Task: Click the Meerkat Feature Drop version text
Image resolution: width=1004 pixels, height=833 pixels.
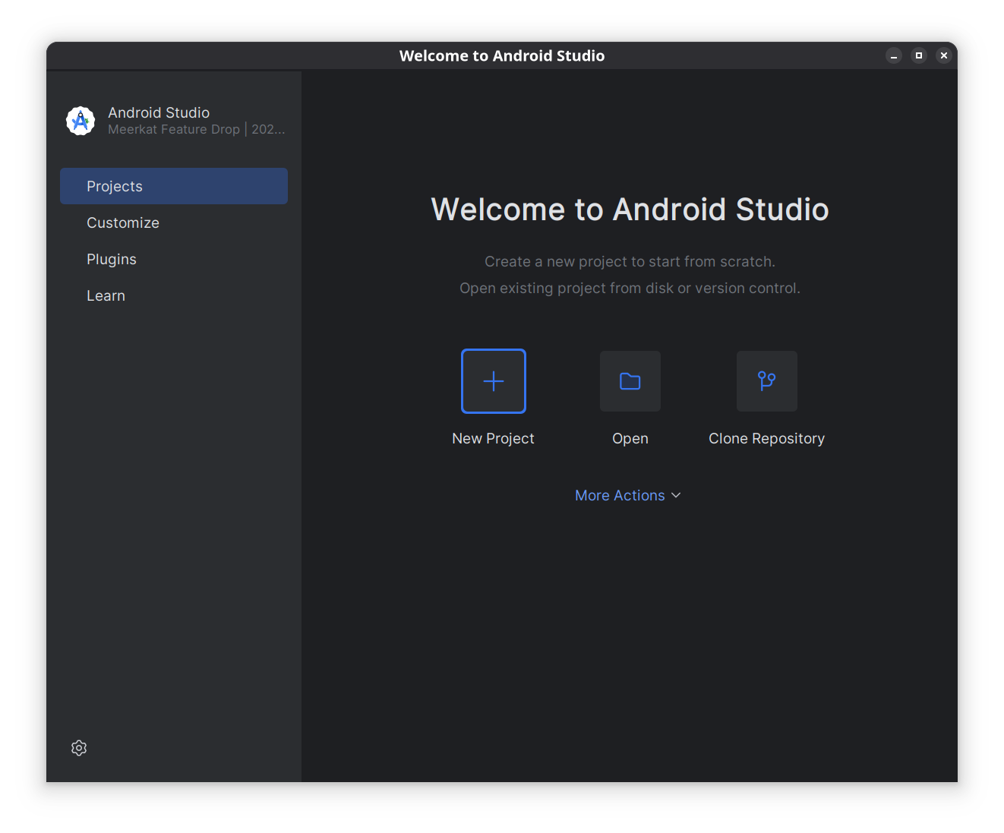Action: tap(197, 129)
